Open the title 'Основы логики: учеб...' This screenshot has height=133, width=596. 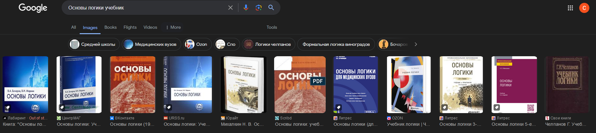pos(299,124)
